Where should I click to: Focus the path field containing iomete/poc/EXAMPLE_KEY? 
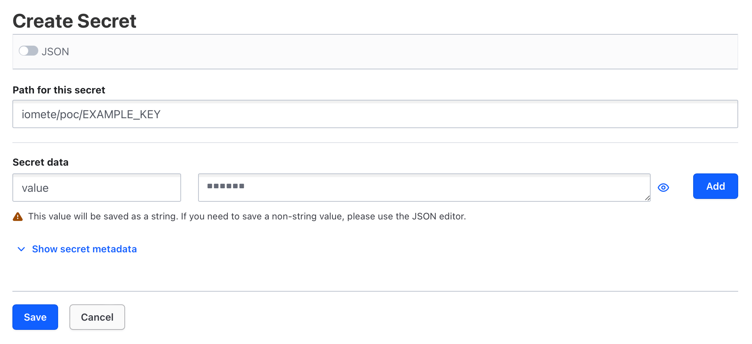(375, 114)
